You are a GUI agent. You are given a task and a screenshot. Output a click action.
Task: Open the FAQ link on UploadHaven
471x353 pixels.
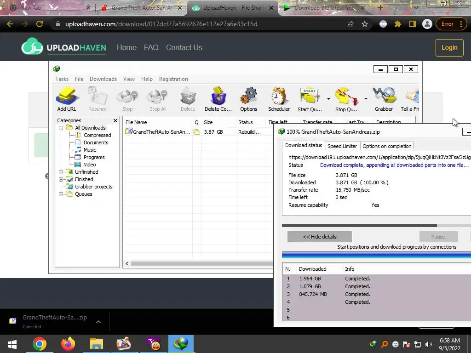coord(151,47)
